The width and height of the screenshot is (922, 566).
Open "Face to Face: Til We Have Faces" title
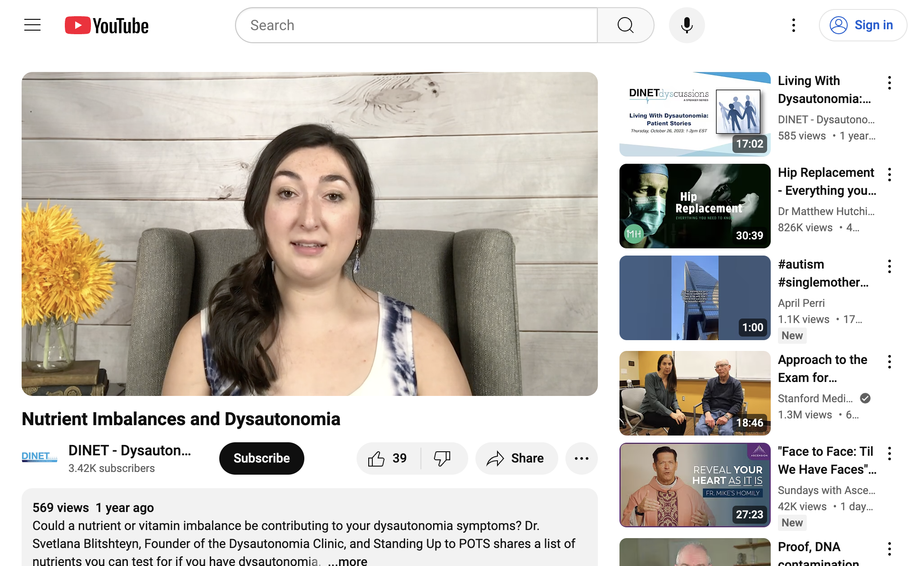827,460
